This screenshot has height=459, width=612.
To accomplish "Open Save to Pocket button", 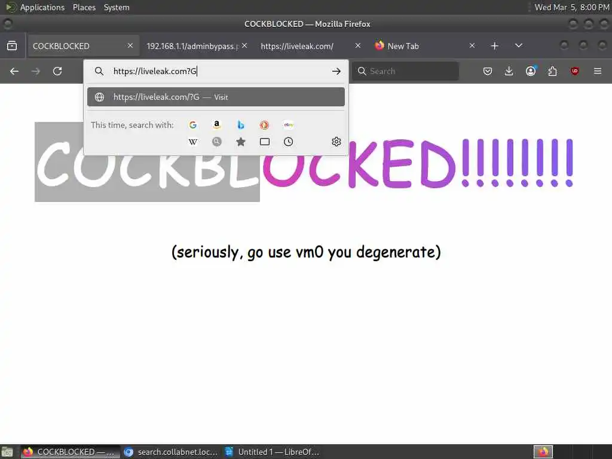I will [x=488, y=71].
